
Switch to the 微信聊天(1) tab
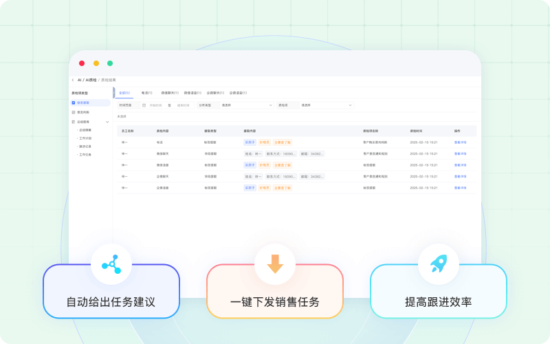click(170, 92)
